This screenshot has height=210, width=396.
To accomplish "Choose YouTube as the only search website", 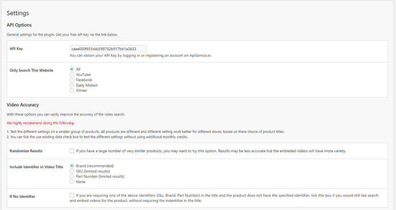I will pyautogui.click(x=72, y=74).
